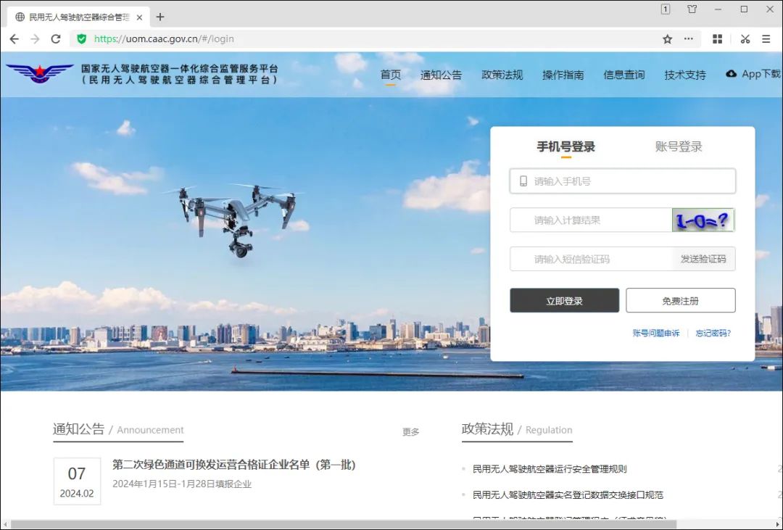
Task: Switch to 账号登录 tab
Action: pyautogui.click(x=679, y=147)
